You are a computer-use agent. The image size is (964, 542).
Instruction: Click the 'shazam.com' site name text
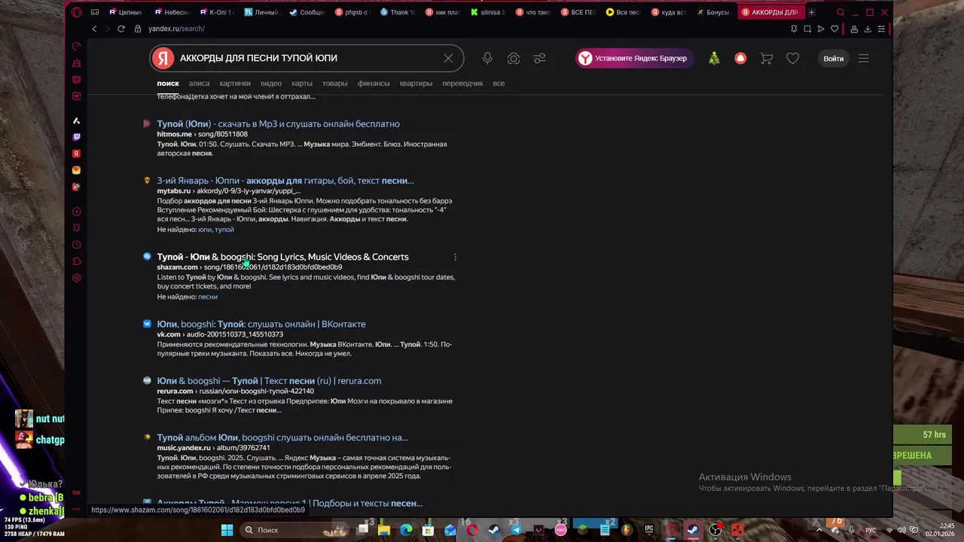click(178, 267)
